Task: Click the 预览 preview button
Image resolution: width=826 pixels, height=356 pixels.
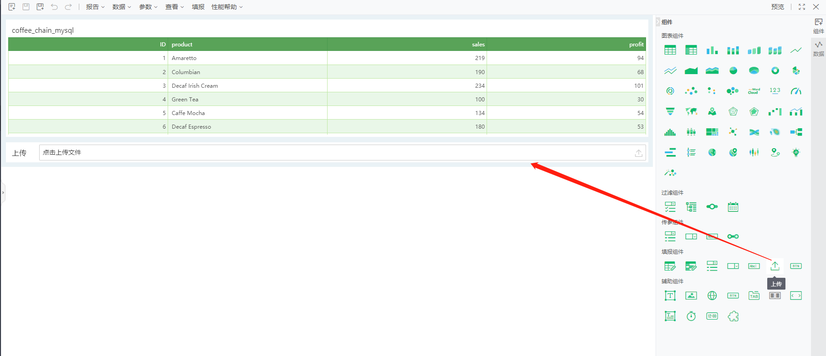Action: pos(777,7)
